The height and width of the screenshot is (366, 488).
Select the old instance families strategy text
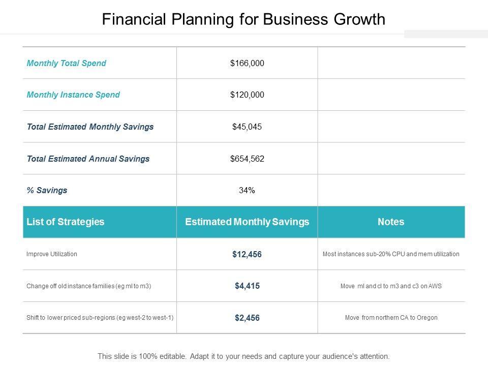tap(89, 286)
